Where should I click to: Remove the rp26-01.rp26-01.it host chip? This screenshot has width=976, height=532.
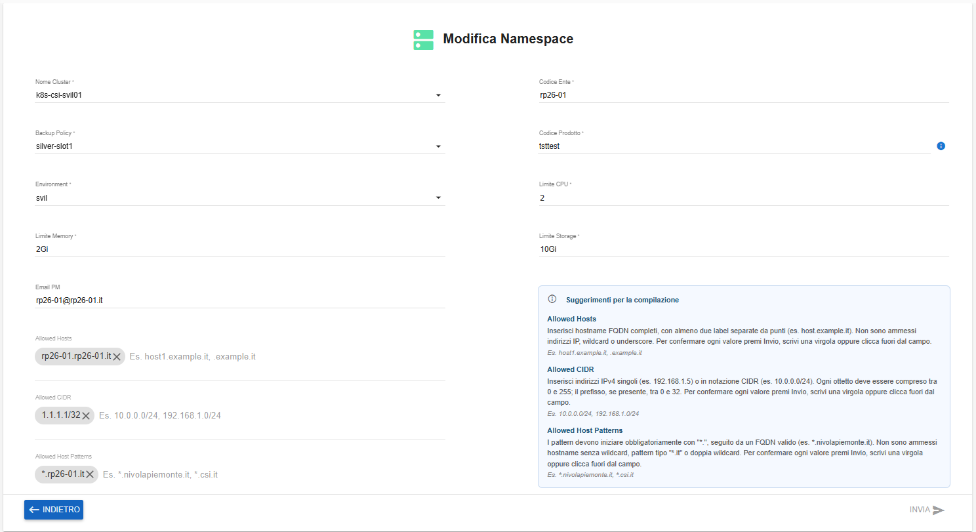click(x=117, y=356)
